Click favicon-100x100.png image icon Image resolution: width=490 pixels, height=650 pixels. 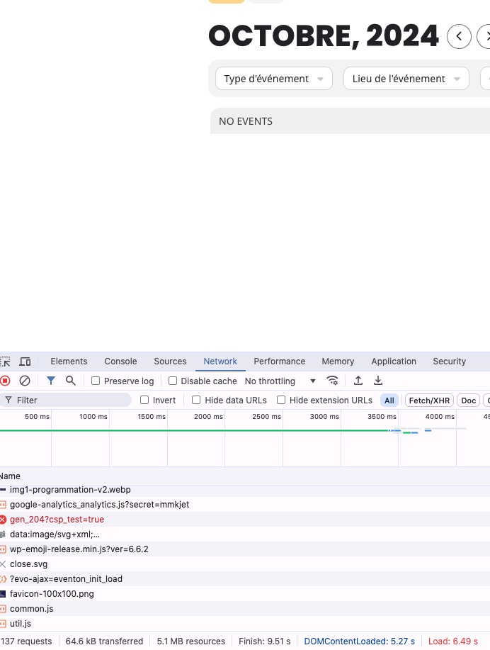point(4,594)
